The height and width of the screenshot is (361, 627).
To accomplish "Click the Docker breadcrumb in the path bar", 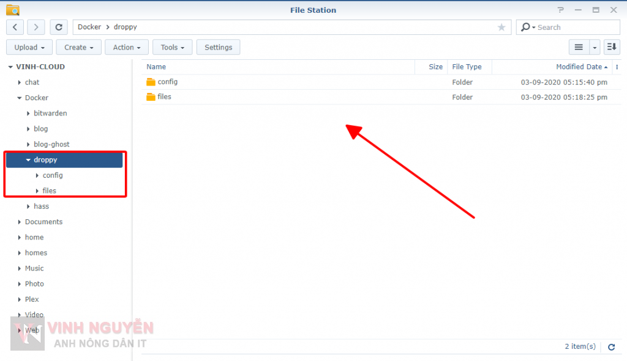I will [89, 27].
